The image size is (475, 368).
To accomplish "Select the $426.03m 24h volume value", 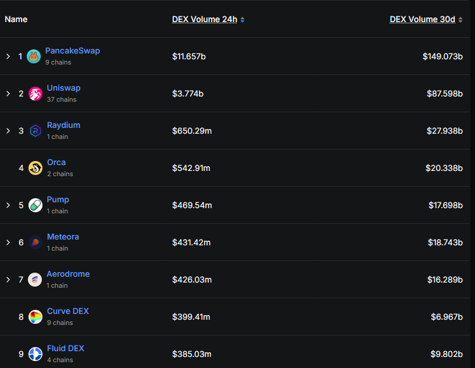I will [x=192, y=280].
